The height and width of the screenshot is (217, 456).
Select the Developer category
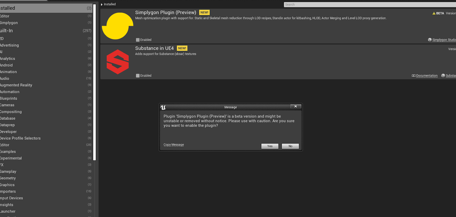click(46, 132)
